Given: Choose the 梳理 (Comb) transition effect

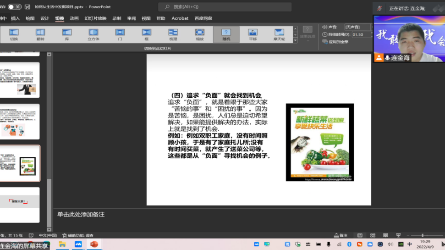Looking at the screenshot, I should tap(173, 34).
